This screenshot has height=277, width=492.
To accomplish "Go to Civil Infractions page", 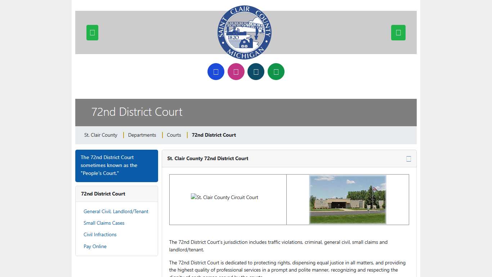I will click(x=100, y=235).
